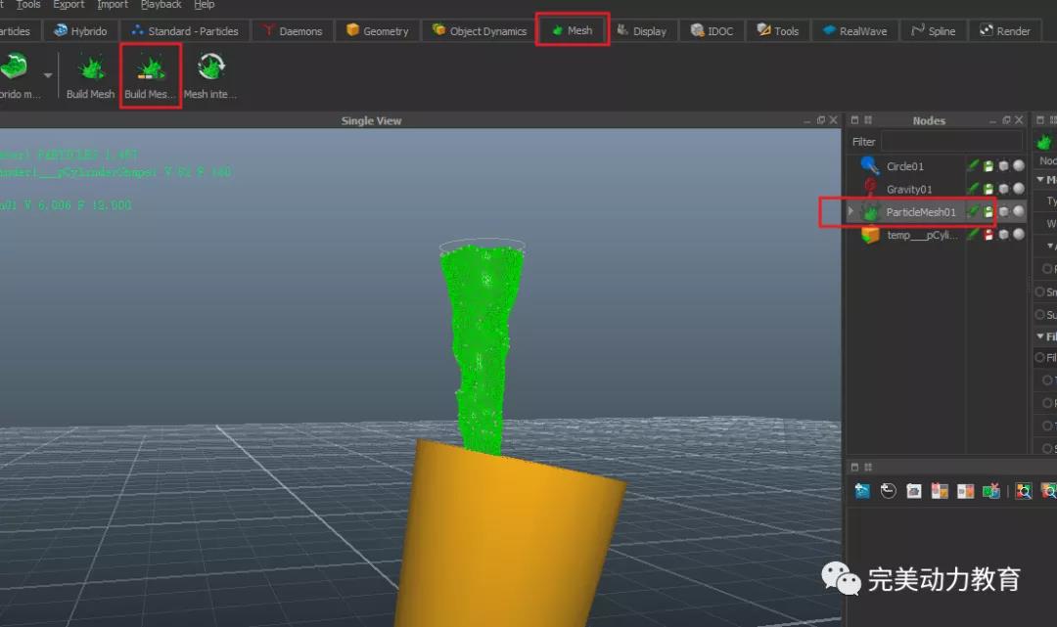Select the Circle01 emitter node icon
This screenshot has height=627, width=1057.
pos(870,166)
